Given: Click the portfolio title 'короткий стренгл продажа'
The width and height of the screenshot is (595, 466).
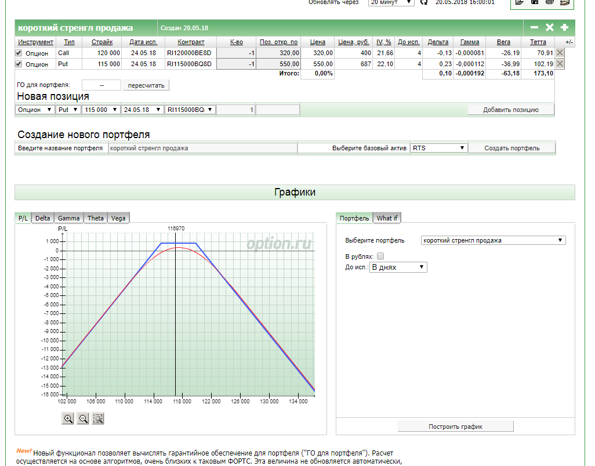Looking at the screenshot, I should click(75, 28).
